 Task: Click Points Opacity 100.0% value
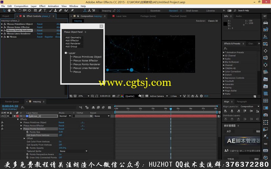62,148
